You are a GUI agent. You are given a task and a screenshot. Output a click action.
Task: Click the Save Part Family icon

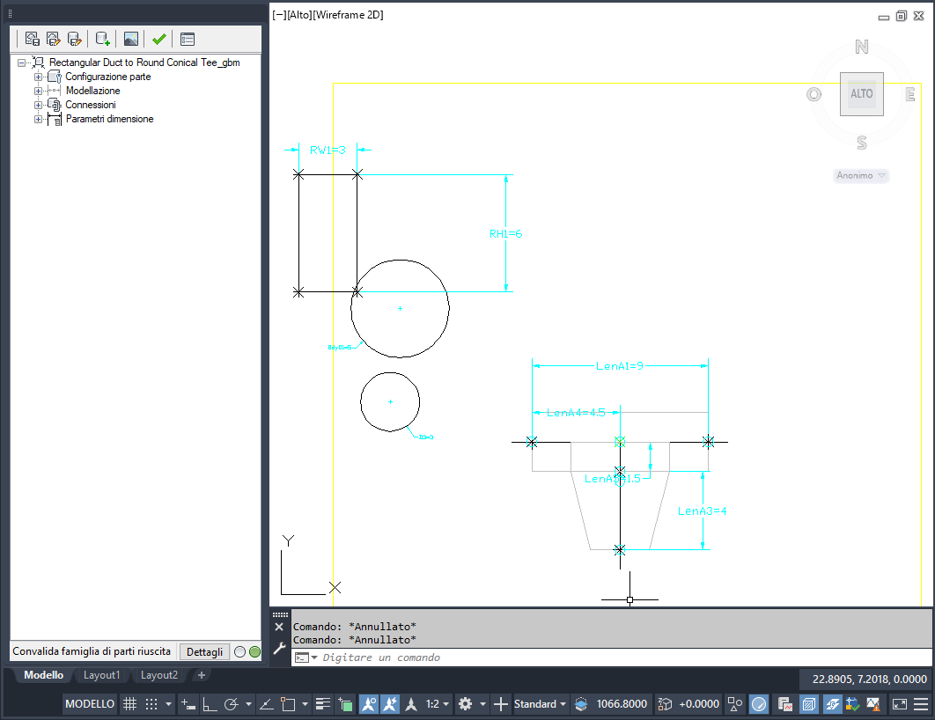point(33,40)
